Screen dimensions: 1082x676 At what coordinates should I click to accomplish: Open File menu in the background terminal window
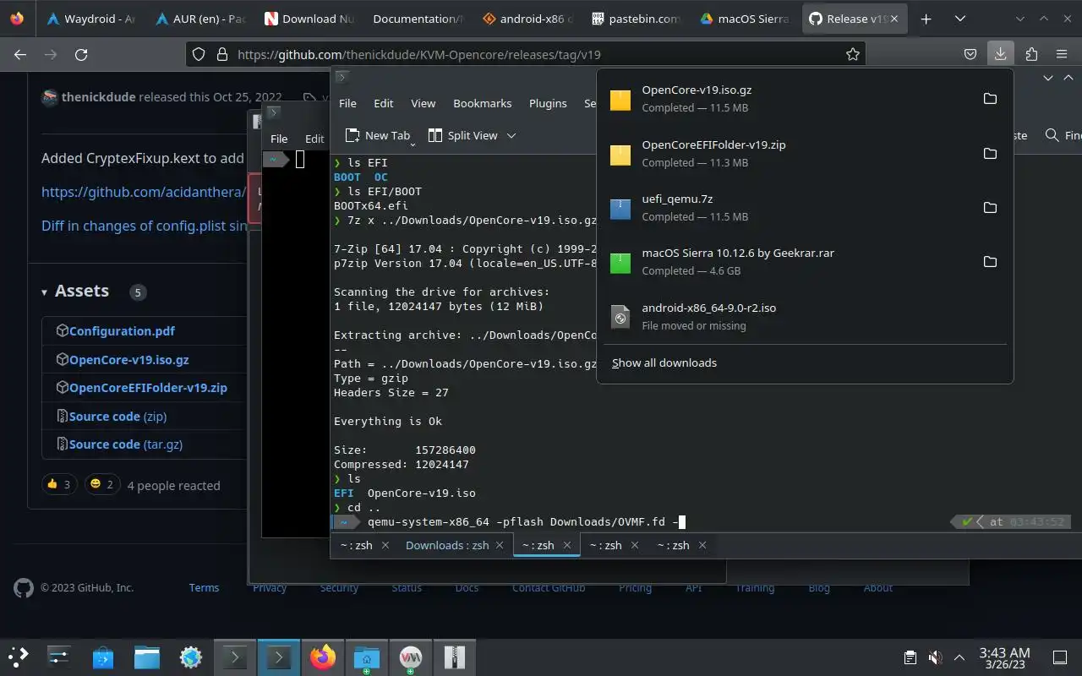pos(279,139)
